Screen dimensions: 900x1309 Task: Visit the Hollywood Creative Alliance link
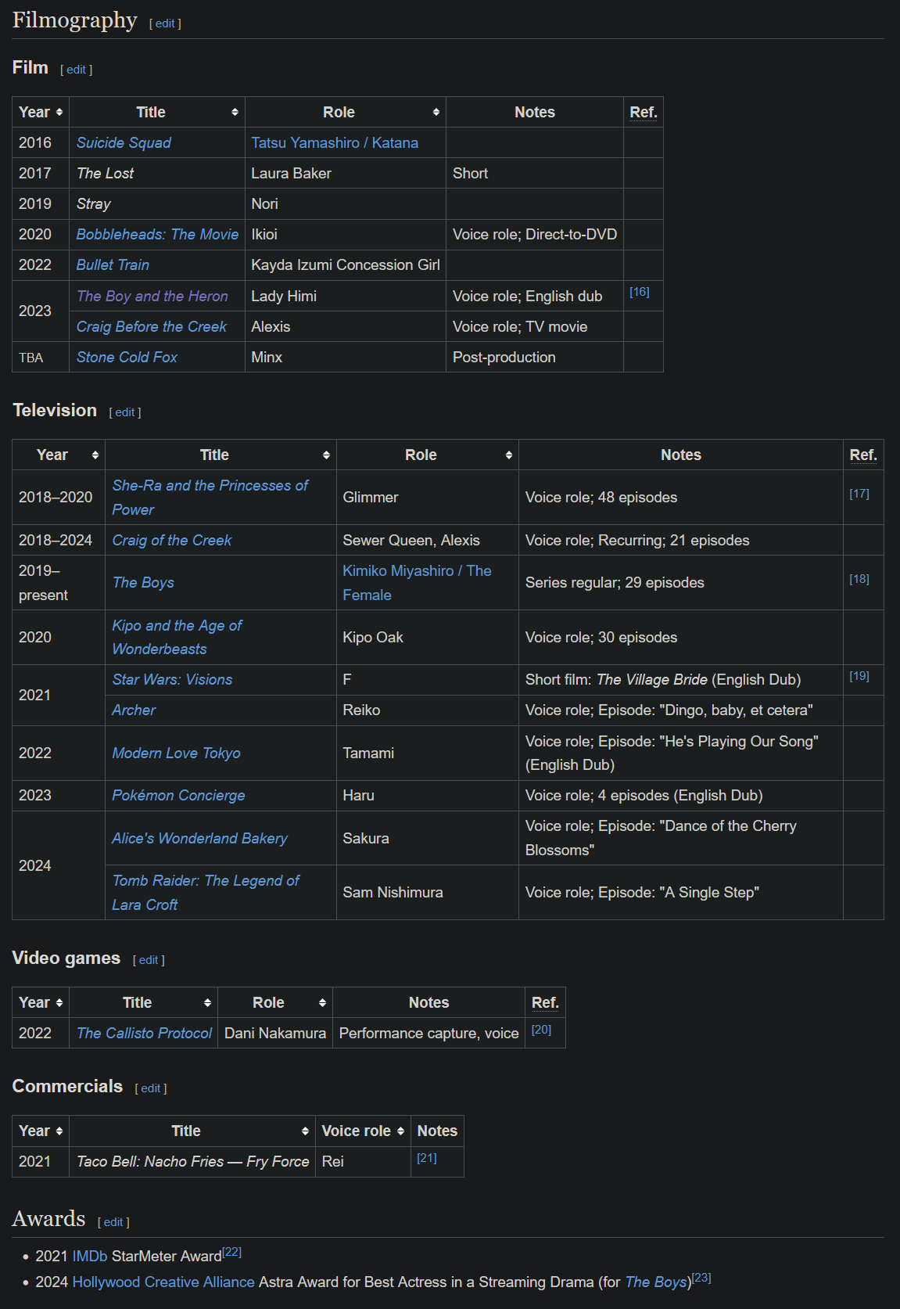(x=163, y=1282)
